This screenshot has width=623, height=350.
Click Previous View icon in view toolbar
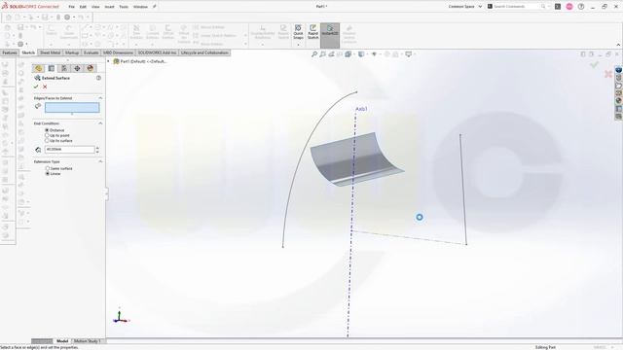[x=331, y=54]
